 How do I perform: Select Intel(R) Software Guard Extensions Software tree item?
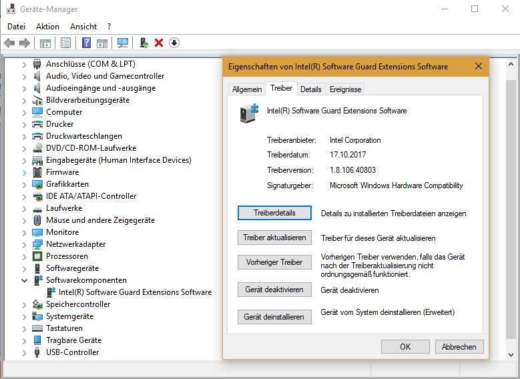pos(135,292)
